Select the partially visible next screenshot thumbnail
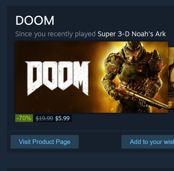Screen dimensions: 174x171 (x=171, y=77)
